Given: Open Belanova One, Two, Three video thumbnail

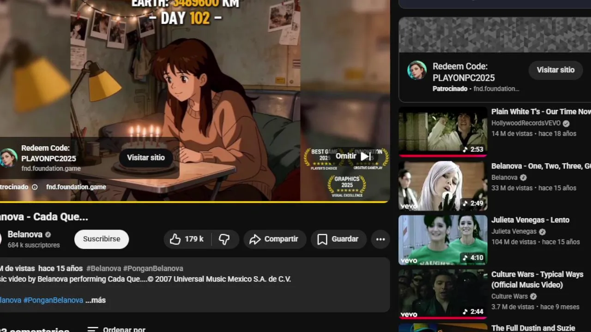Looking at the screenshot, I should [443, 186].
